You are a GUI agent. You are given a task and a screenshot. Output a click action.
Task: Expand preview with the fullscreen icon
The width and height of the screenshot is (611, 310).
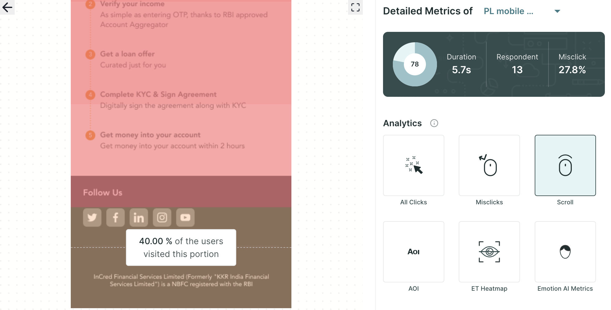click(355, 7)
